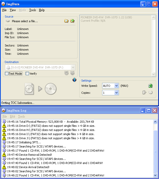Click the ImgBurn Log title bar icon
The height and width of the screenshot is (179, 159).
4,110
